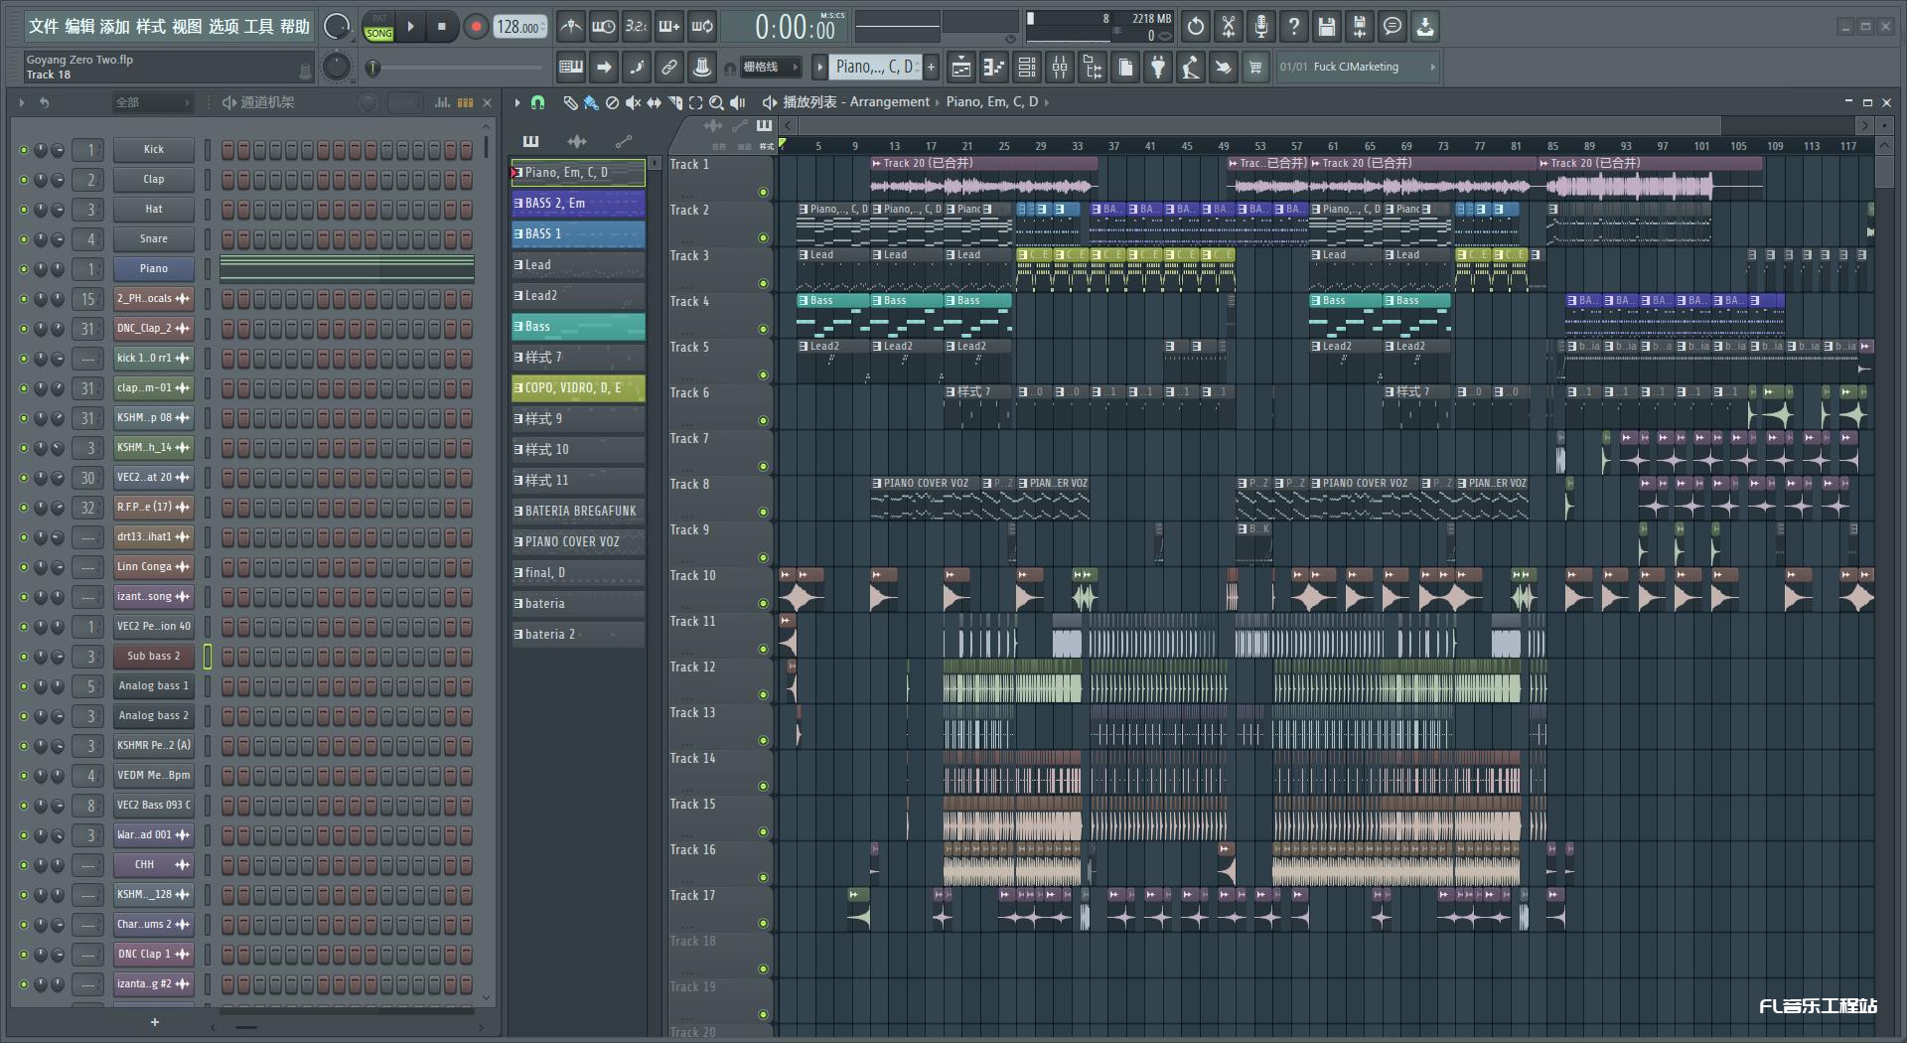Toggle the countdown before recording icon
This screenshot has width=1907, height=1043.
click(637, 27)
